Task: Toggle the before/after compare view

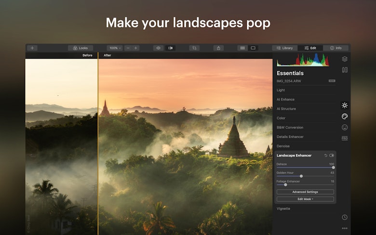Action: click(x=170, y=48)
